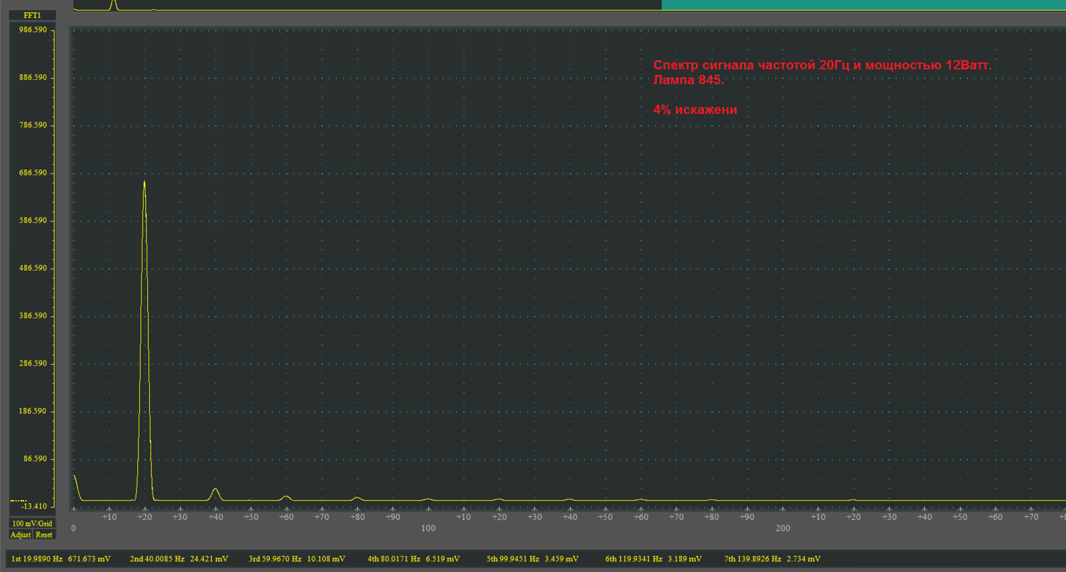Click the 286.590 vertical axis value

[x=33, y=363]
